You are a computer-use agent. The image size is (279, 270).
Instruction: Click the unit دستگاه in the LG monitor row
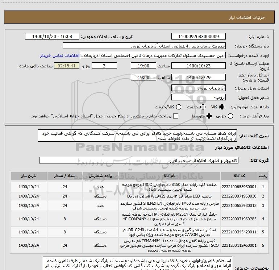tap(100, 196)
